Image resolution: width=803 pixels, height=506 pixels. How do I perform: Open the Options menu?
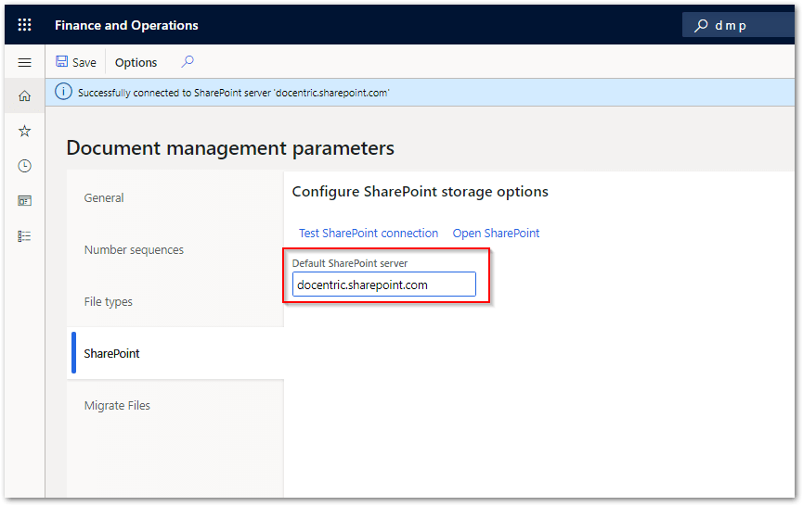pos(136,63)
